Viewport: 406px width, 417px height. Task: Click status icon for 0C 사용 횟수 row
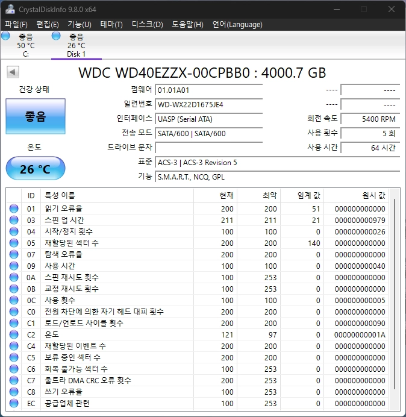click(x=14, y=300)
